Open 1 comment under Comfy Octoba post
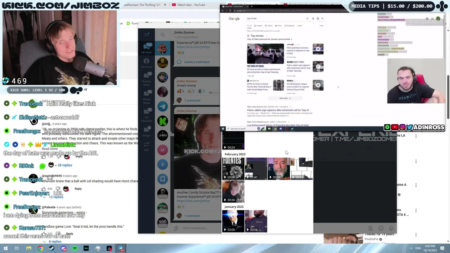Viewport: 450px width, 253px height. pyautogui.click(x=192, y=216)
